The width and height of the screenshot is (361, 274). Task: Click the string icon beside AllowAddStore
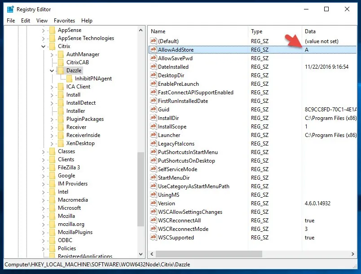[153, 49]
